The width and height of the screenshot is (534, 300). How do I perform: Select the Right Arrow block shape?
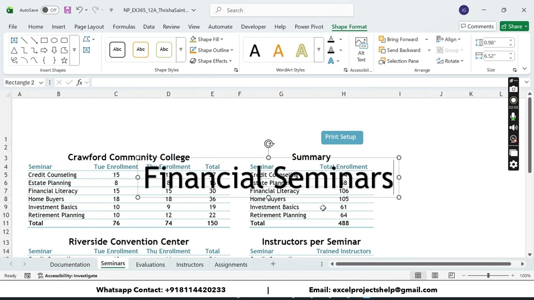[x=44, y=50]
